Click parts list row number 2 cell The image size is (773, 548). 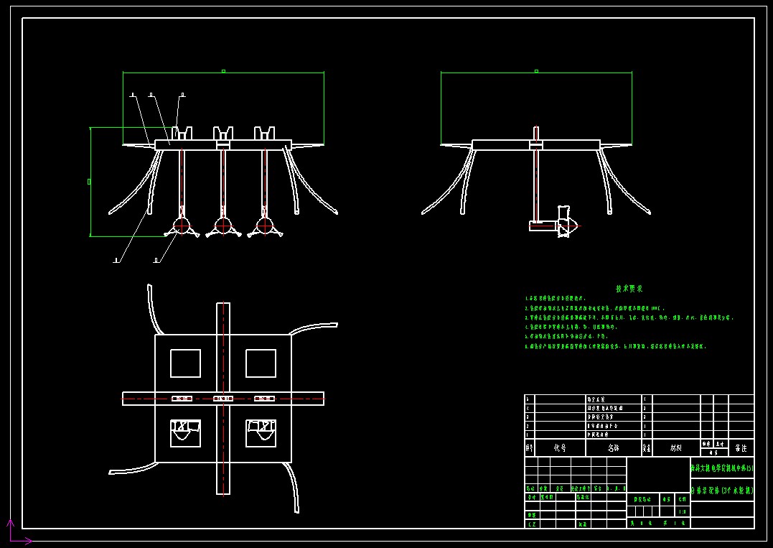pyautogui.click(x=530, y=426)
